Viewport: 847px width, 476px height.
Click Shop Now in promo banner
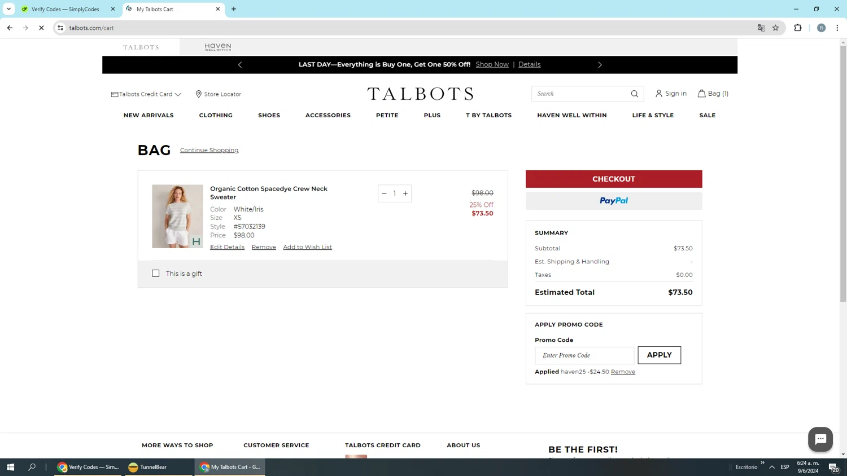click(x=492, y=64)
